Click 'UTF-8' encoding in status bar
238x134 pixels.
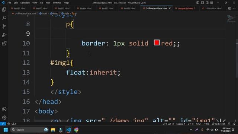190,124
